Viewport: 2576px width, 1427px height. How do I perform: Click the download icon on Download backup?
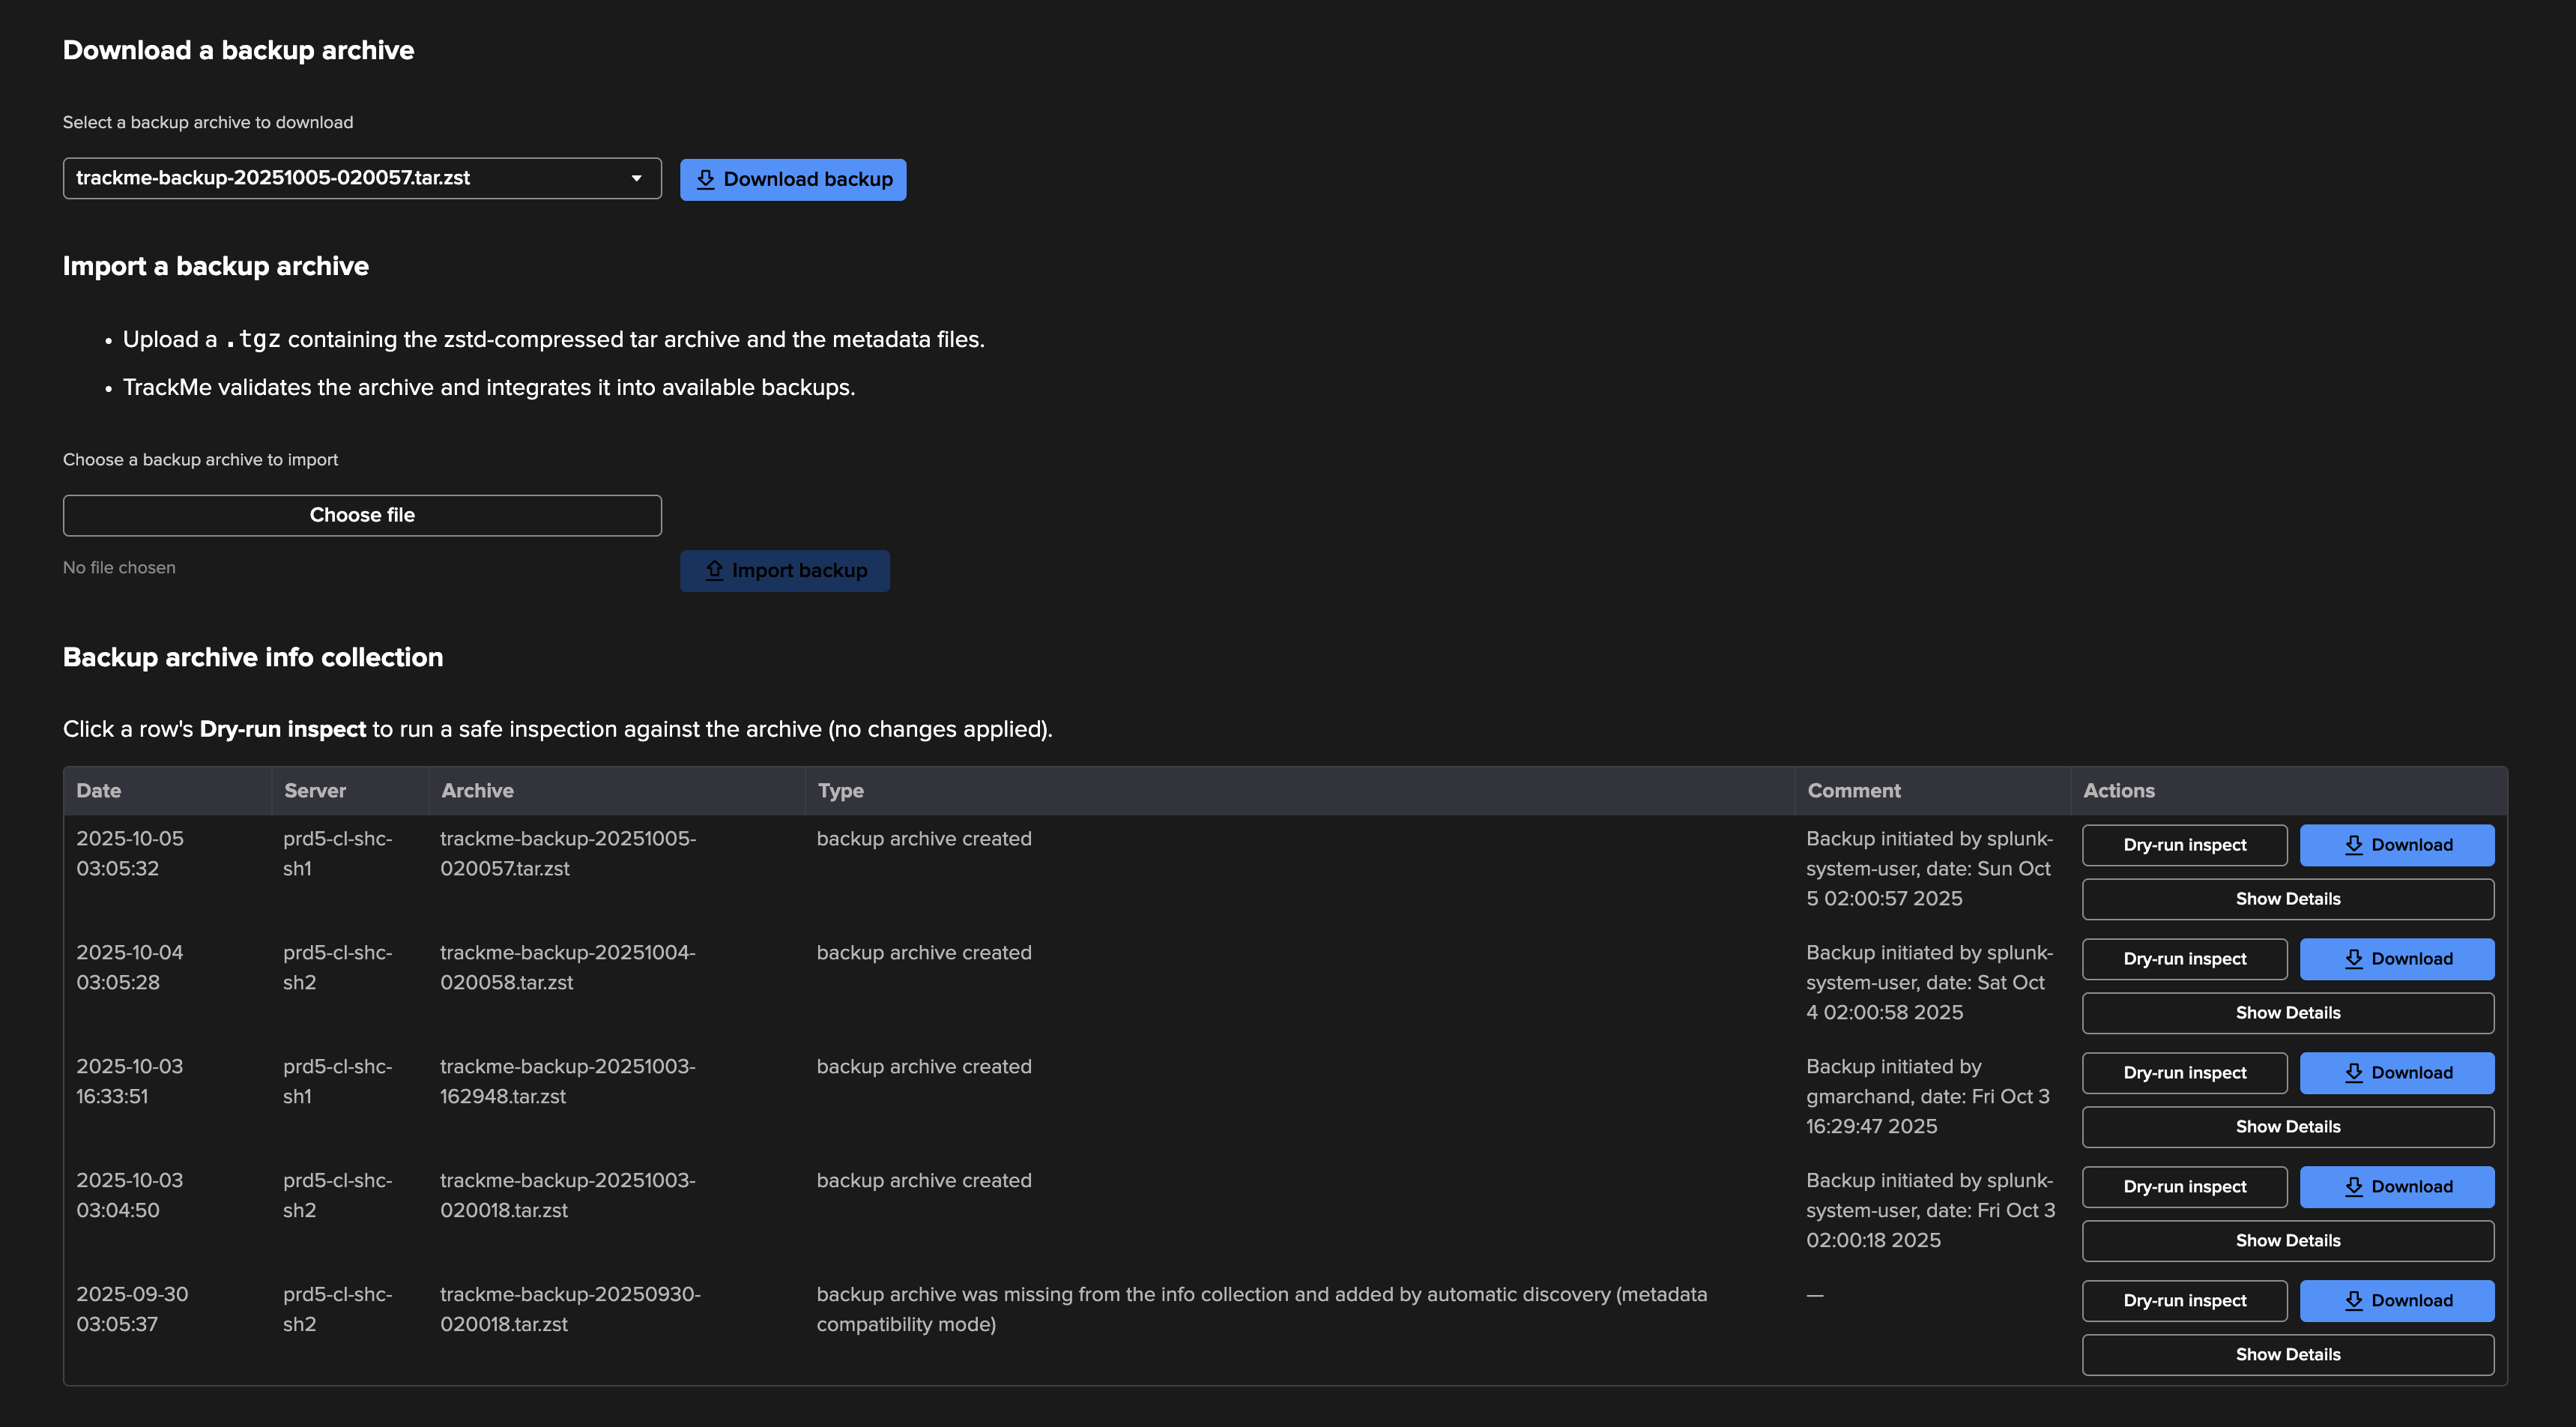click(705, 179)
